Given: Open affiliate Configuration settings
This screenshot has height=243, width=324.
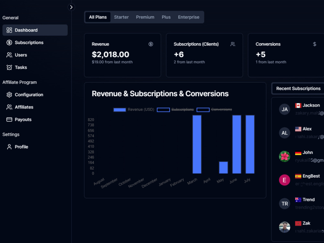Looking at the screenshot, I should (x=35, y=95).
